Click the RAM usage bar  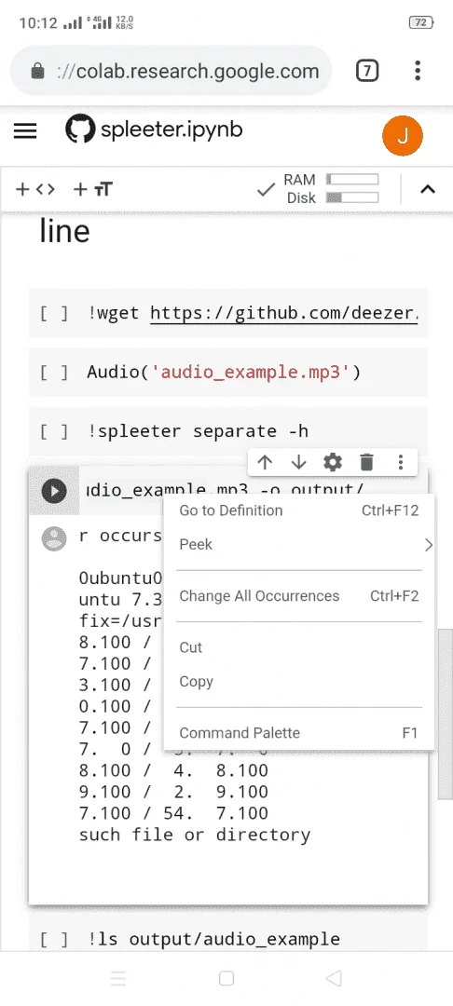[351, 180]
